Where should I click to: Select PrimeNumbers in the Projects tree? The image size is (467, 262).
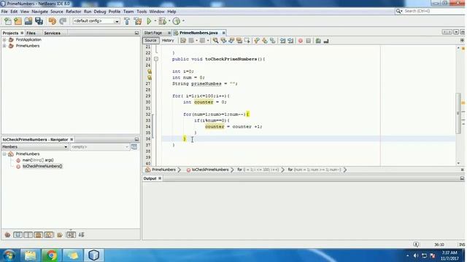pos(28,46)
